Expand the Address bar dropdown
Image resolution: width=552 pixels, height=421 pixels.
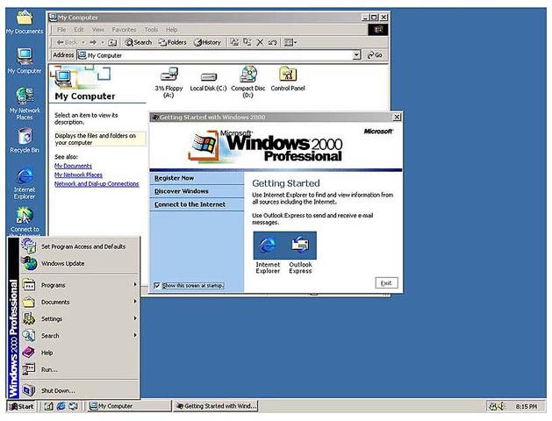coord(356,55)
